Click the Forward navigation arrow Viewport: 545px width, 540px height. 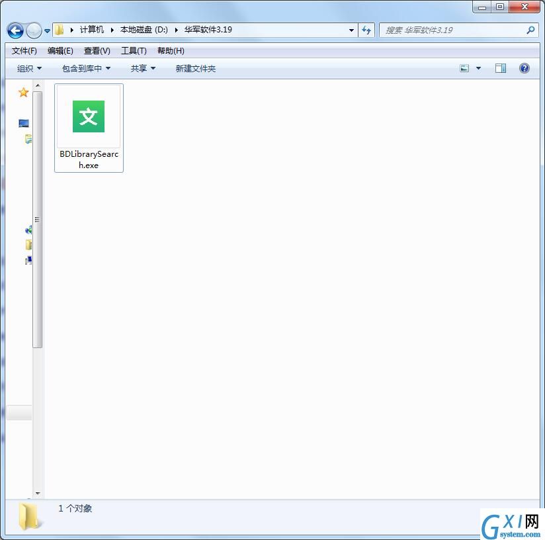click(x=34, y=30)
